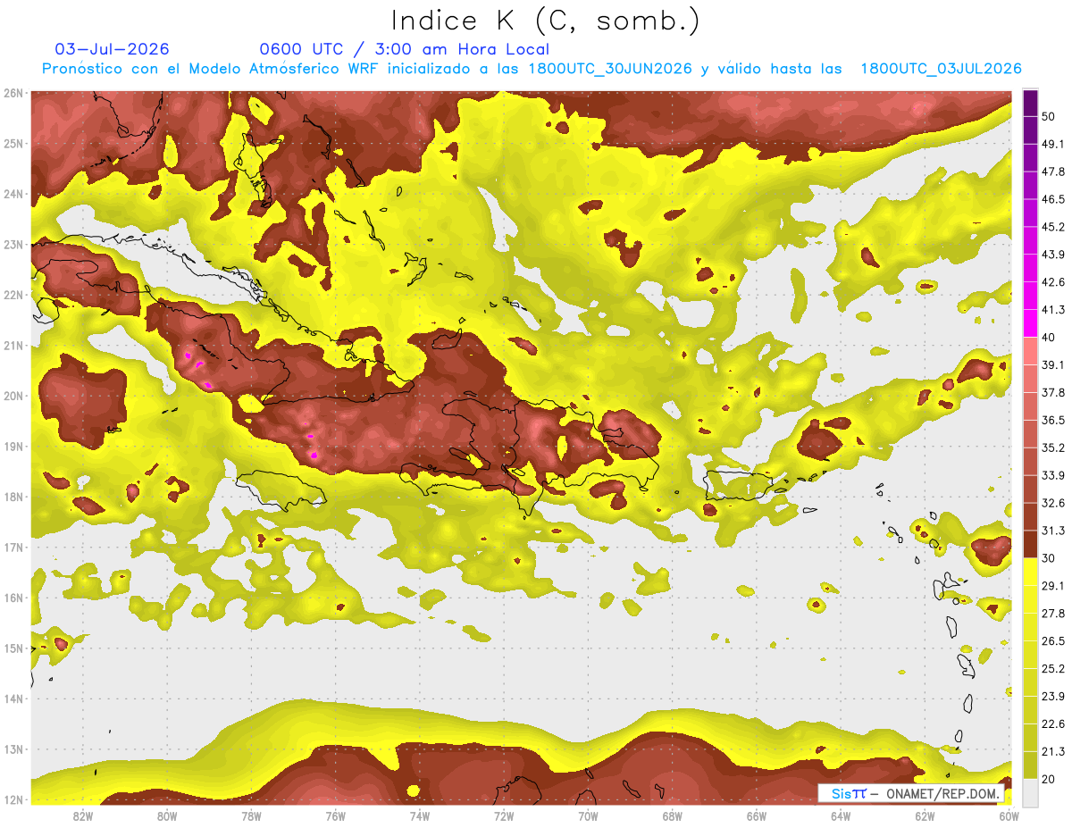Click the latitude label "12N"
This screenshot has width=1072, height=828.
13,799
